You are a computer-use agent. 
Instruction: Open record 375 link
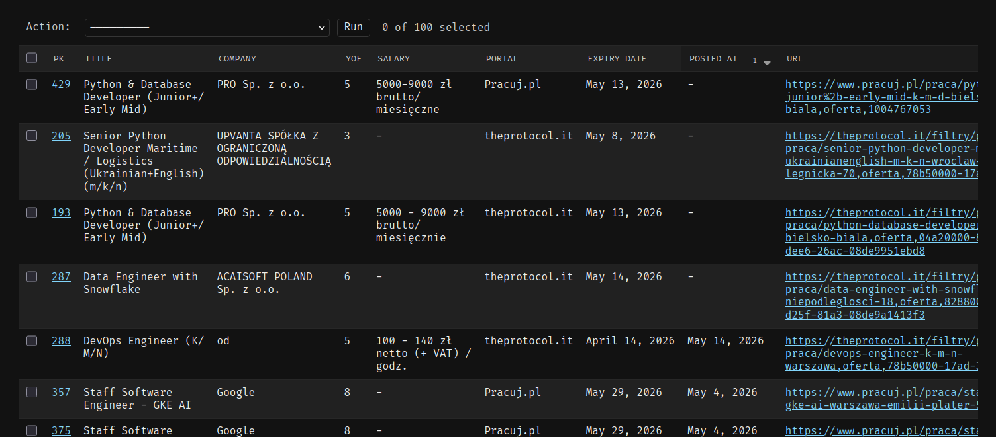61,430
